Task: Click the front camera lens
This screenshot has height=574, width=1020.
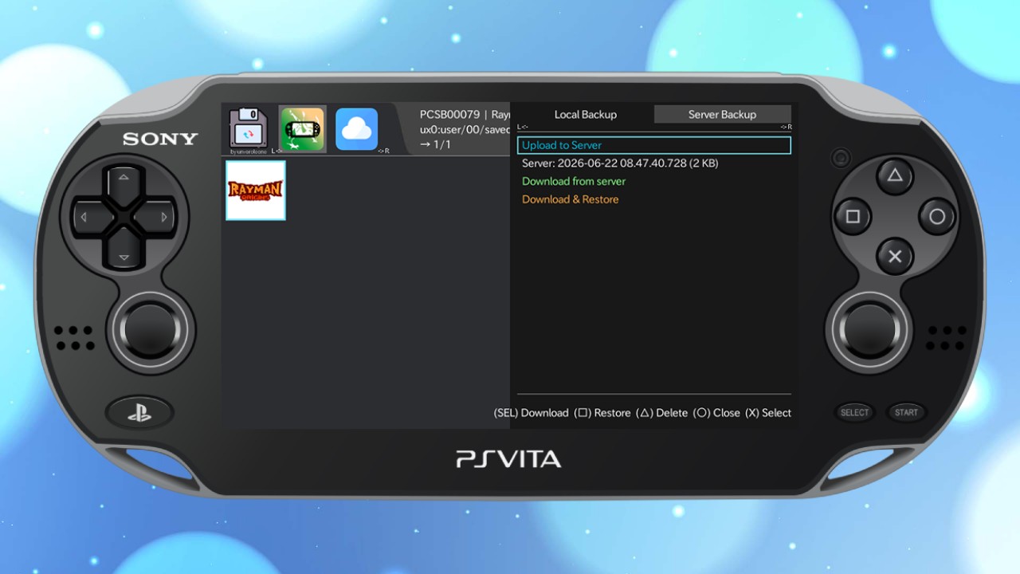Action: (841, 158)
